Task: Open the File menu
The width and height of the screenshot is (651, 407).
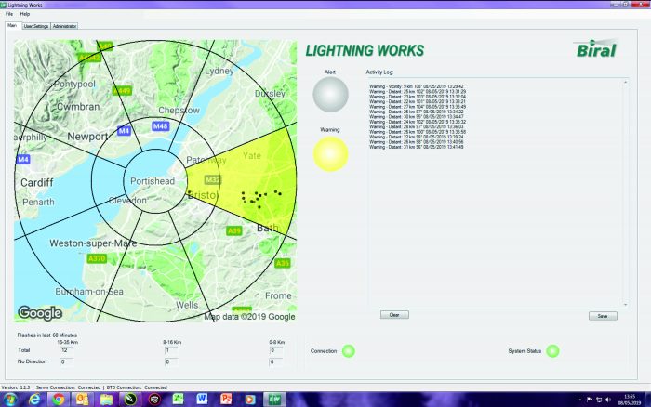Action: click(9, 15)
